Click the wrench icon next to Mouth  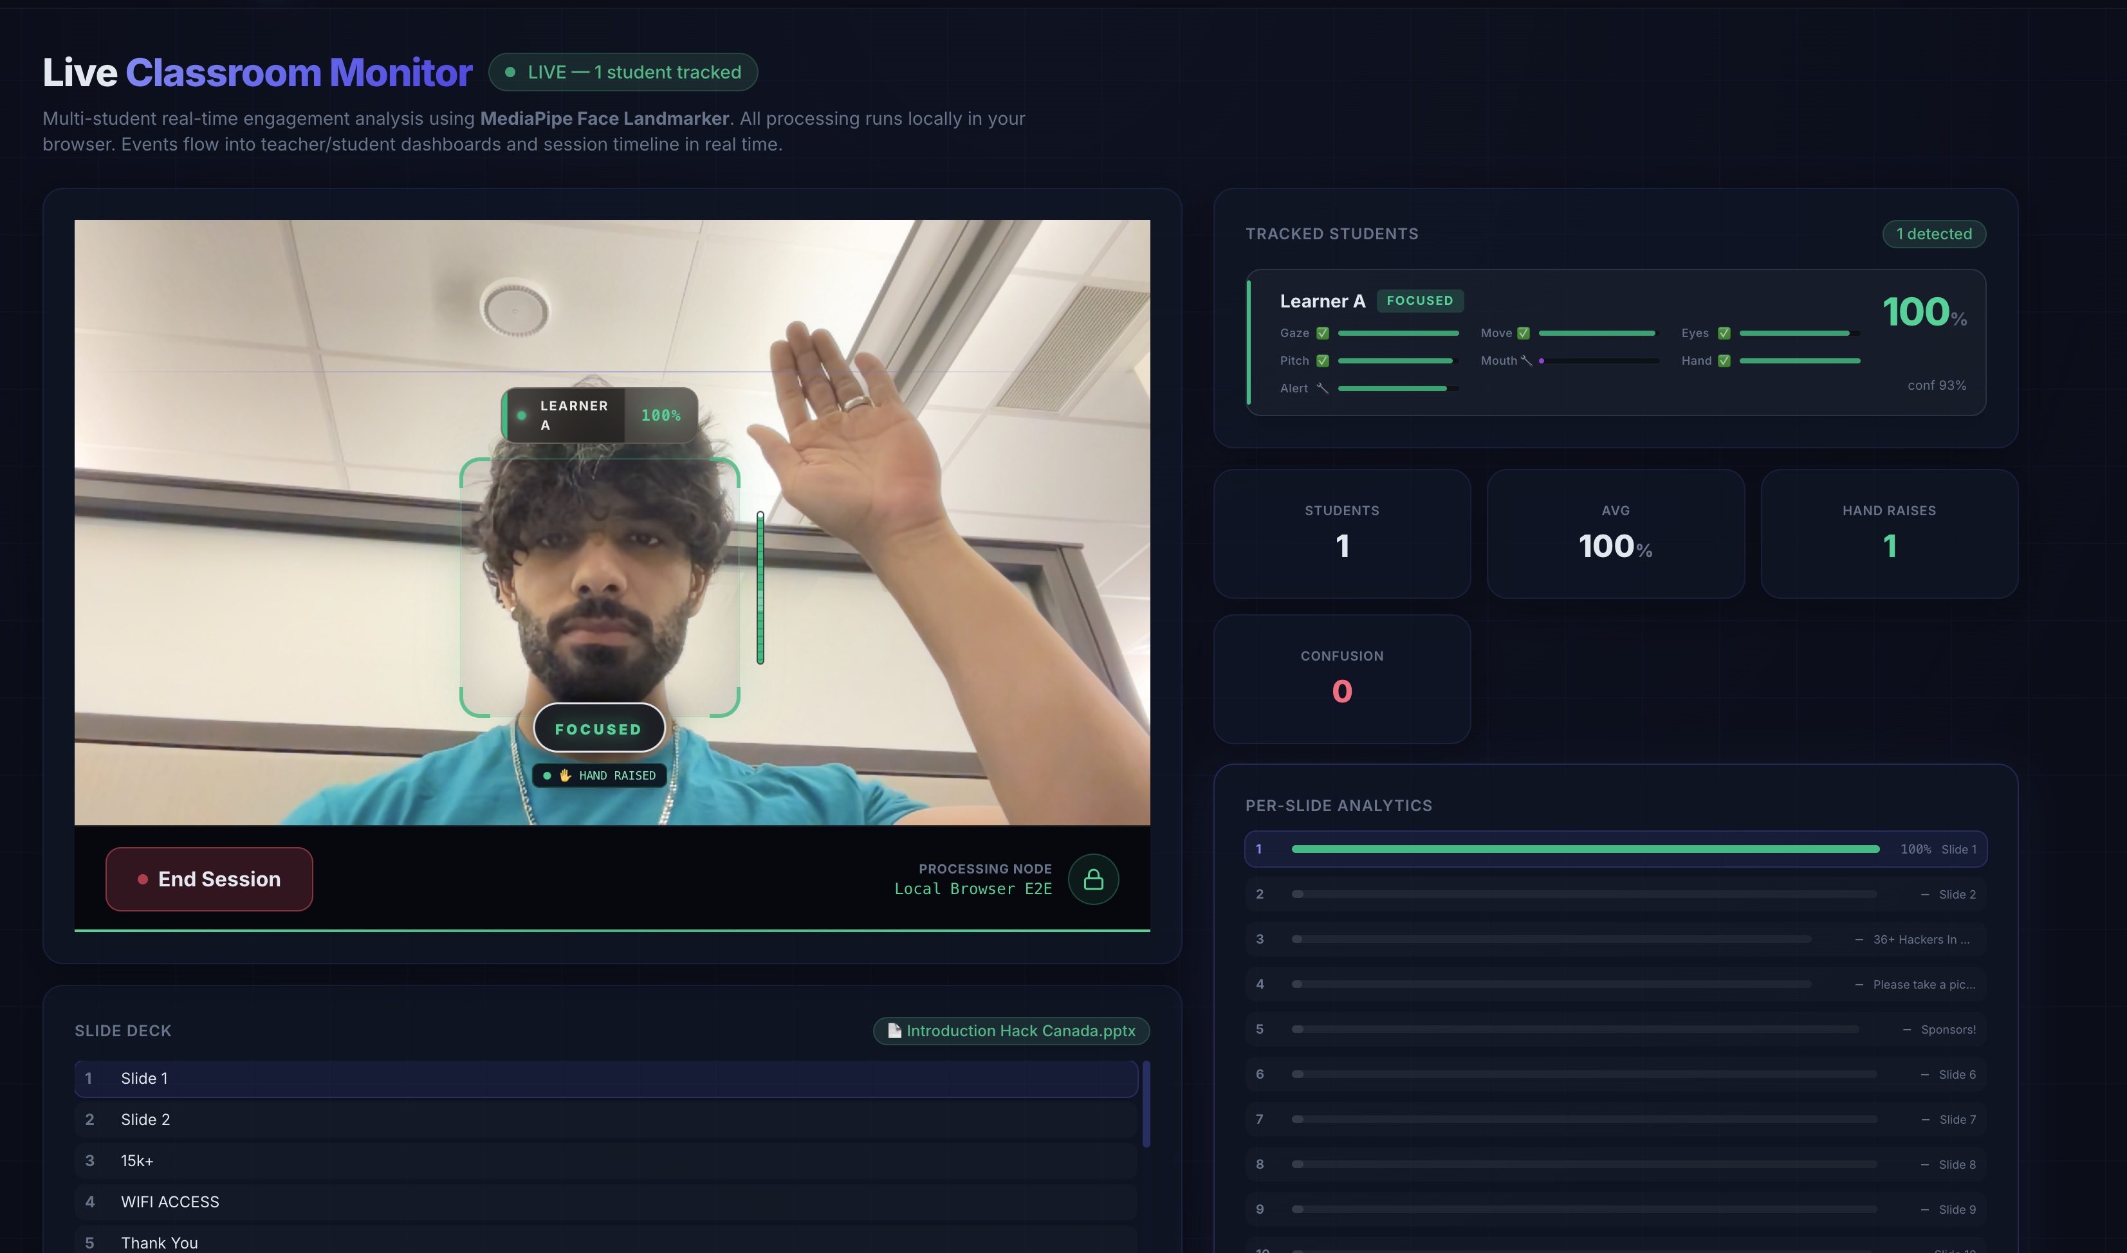coord(1526,361)
